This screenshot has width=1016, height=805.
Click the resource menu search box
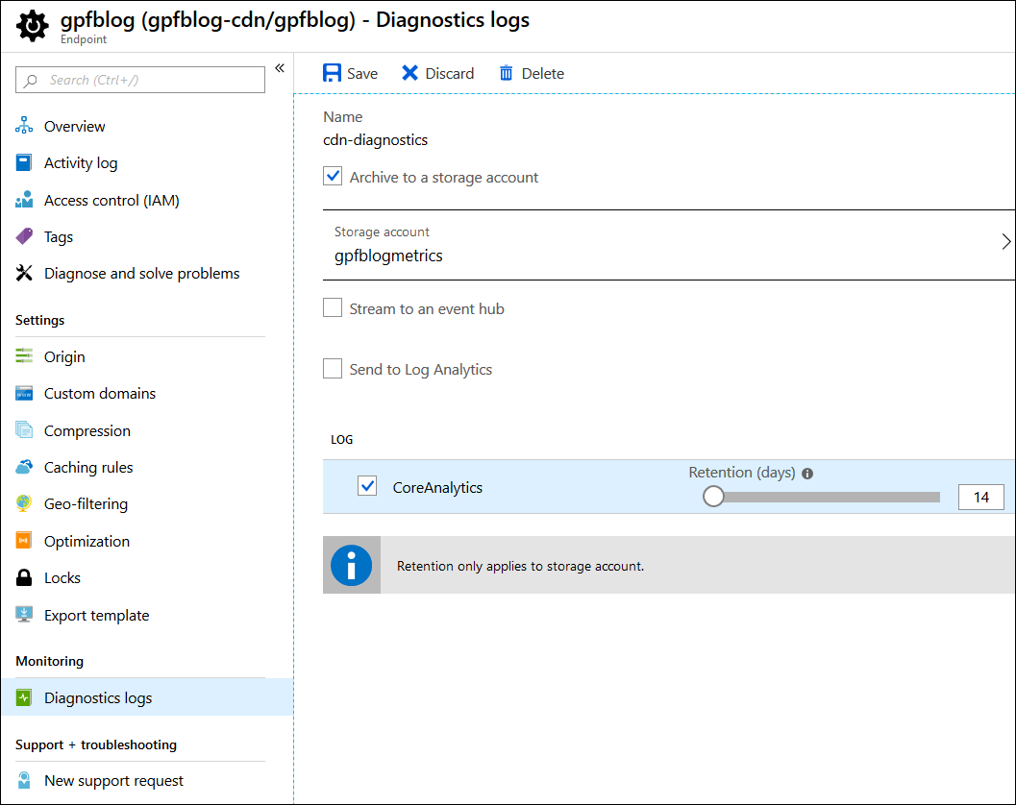[x=140, y=81]
